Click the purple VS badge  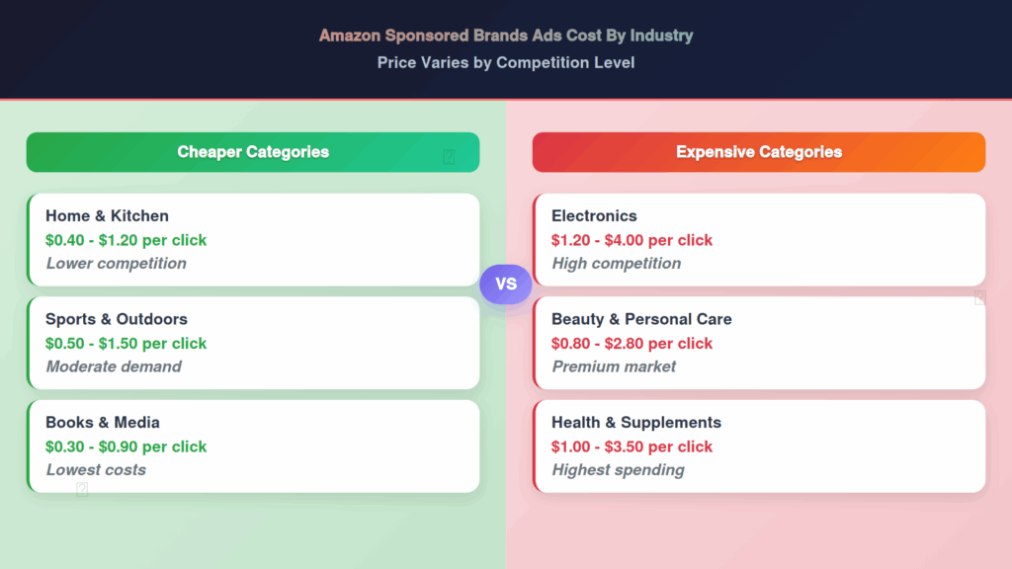(505, 284)
